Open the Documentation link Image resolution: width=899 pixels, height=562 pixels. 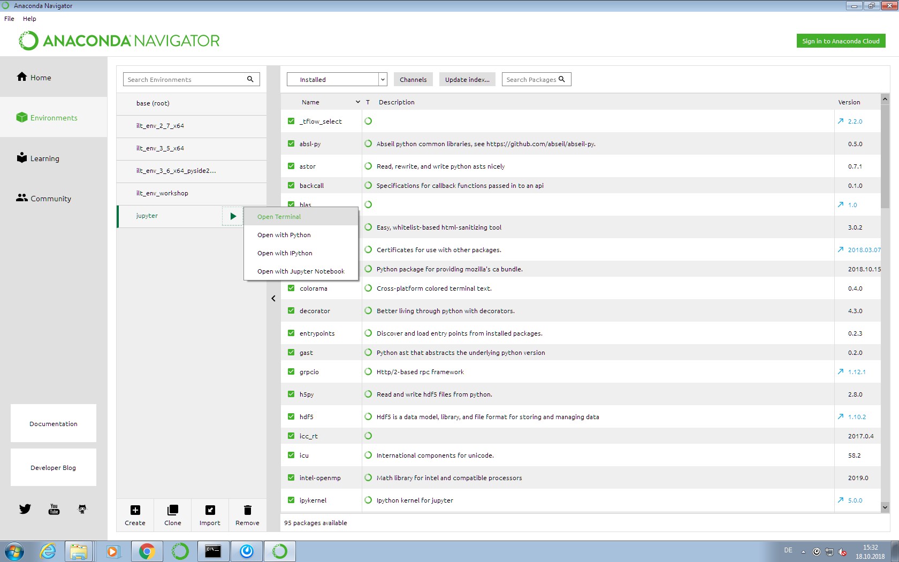[54, 423]
